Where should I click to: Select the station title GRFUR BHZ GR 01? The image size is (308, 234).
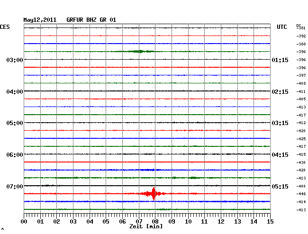click(91, 20)
